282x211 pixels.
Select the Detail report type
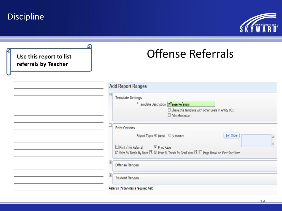(x=156, y=136)
